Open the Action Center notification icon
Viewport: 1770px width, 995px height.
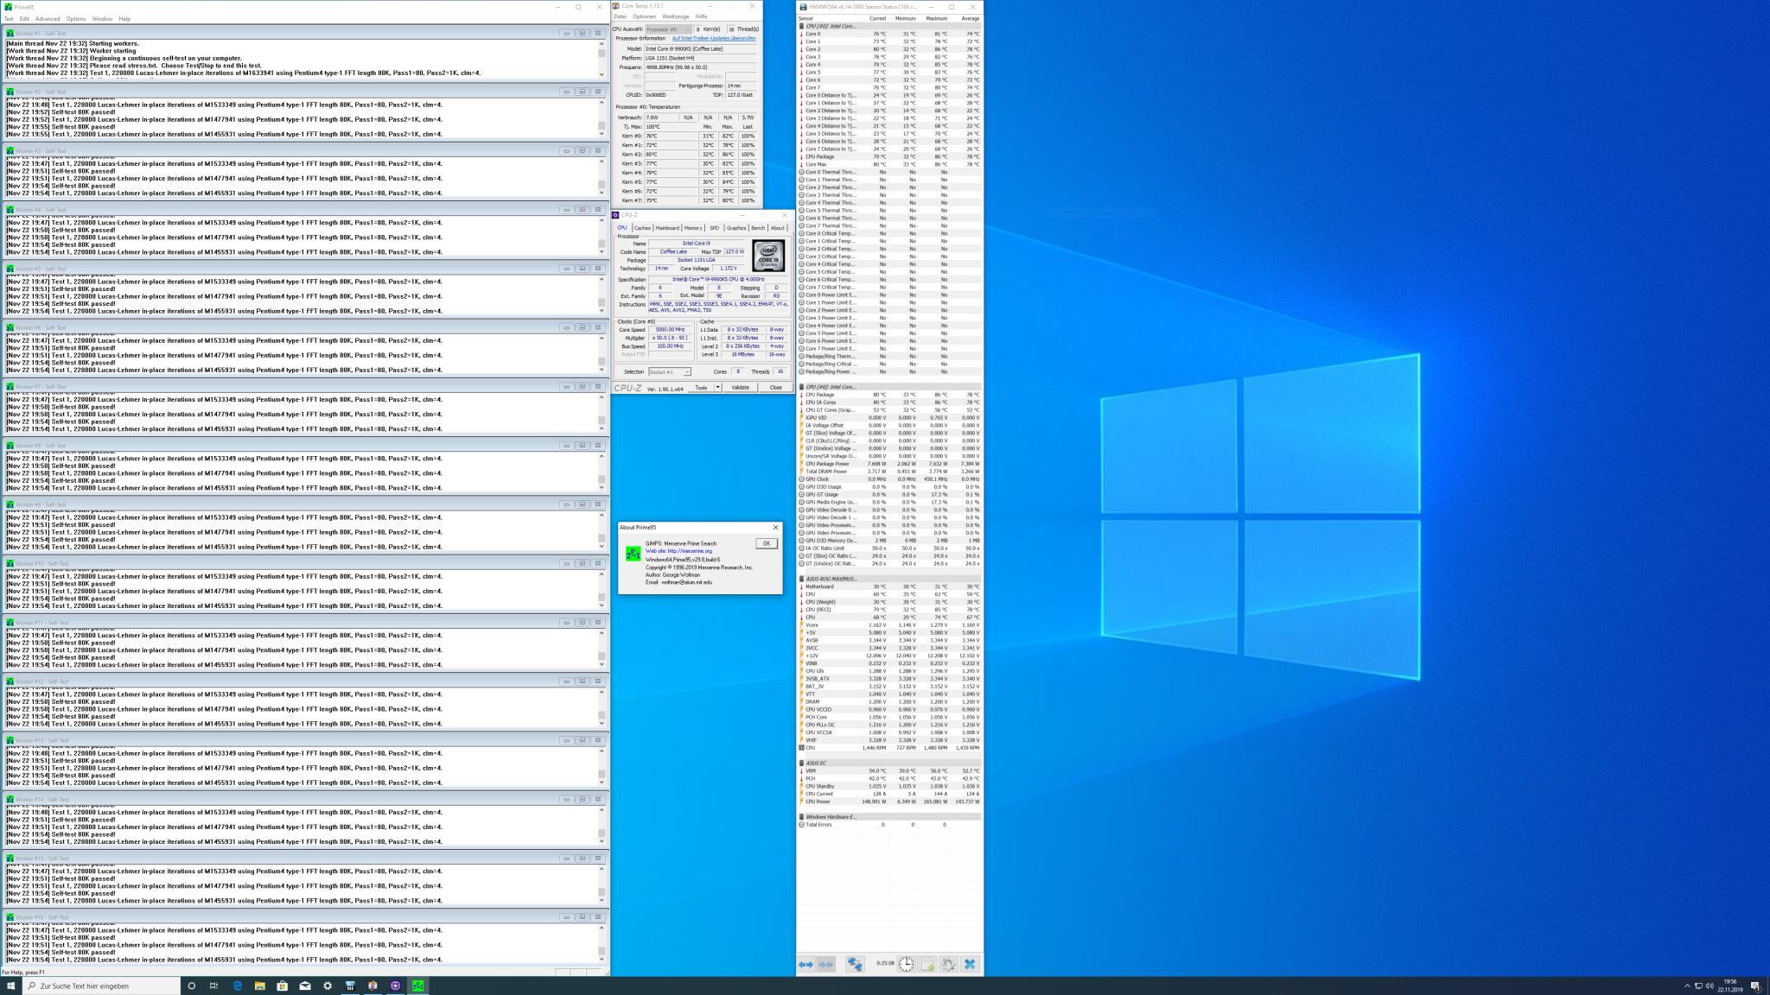pos(1755,985)
